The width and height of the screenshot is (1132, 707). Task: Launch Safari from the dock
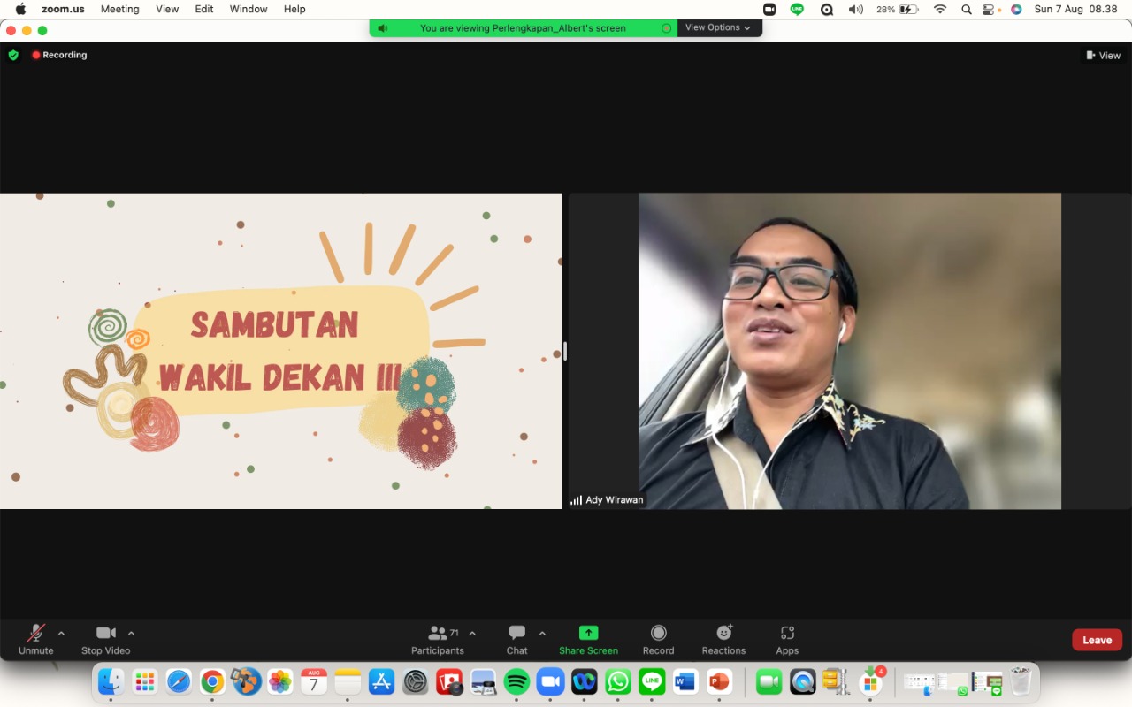(x=179, y=681)
